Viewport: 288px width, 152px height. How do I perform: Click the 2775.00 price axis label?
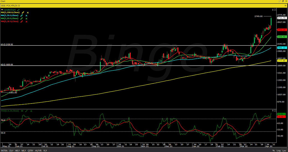click(x=282, y=15)
